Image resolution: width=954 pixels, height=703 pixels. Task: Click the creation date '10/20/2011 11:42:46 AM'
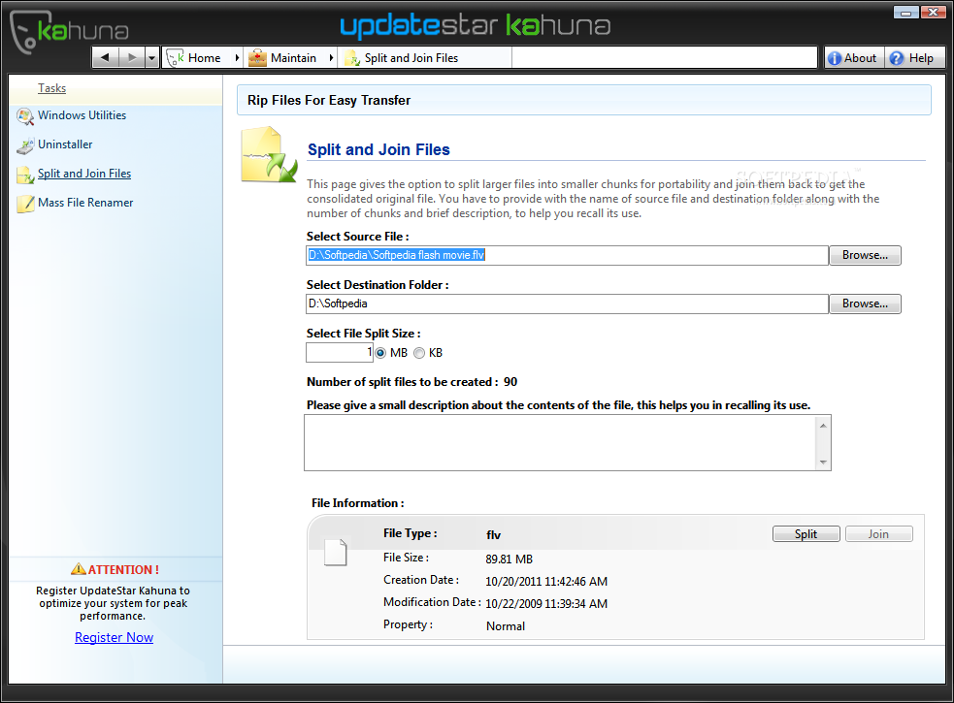click(x=546, y=582)
